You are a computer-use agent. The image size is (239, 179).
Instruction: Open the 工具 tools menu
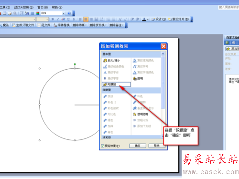click(x=5, y=7)
